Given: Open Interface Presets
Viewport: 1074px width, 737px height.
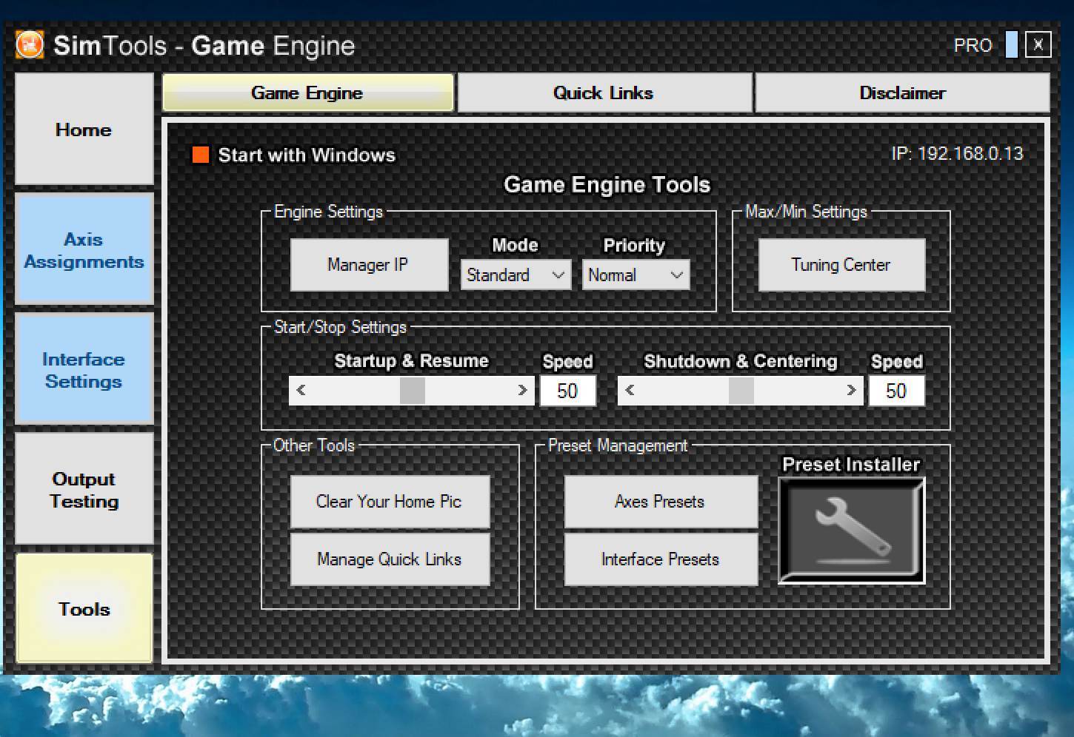Looking at the screenshot, I should (x=661, y=559).
